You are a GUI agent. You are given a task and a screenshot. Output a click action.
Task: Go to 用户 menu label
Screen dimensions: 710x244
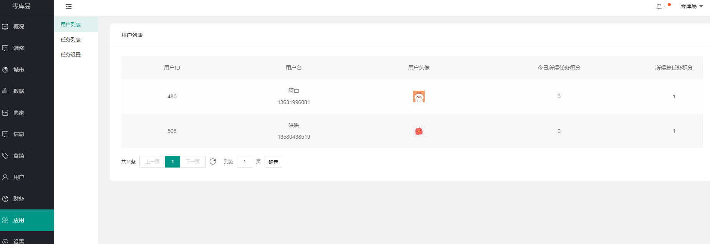tap(19, 177)
